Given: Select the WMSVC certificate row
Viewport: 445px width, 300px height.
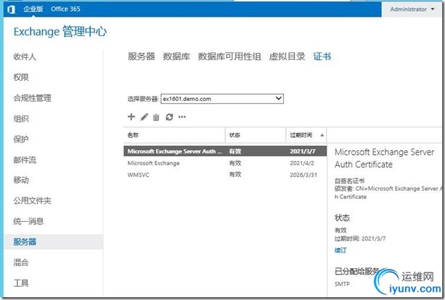Looking at the screenshot, I should 225,175.
